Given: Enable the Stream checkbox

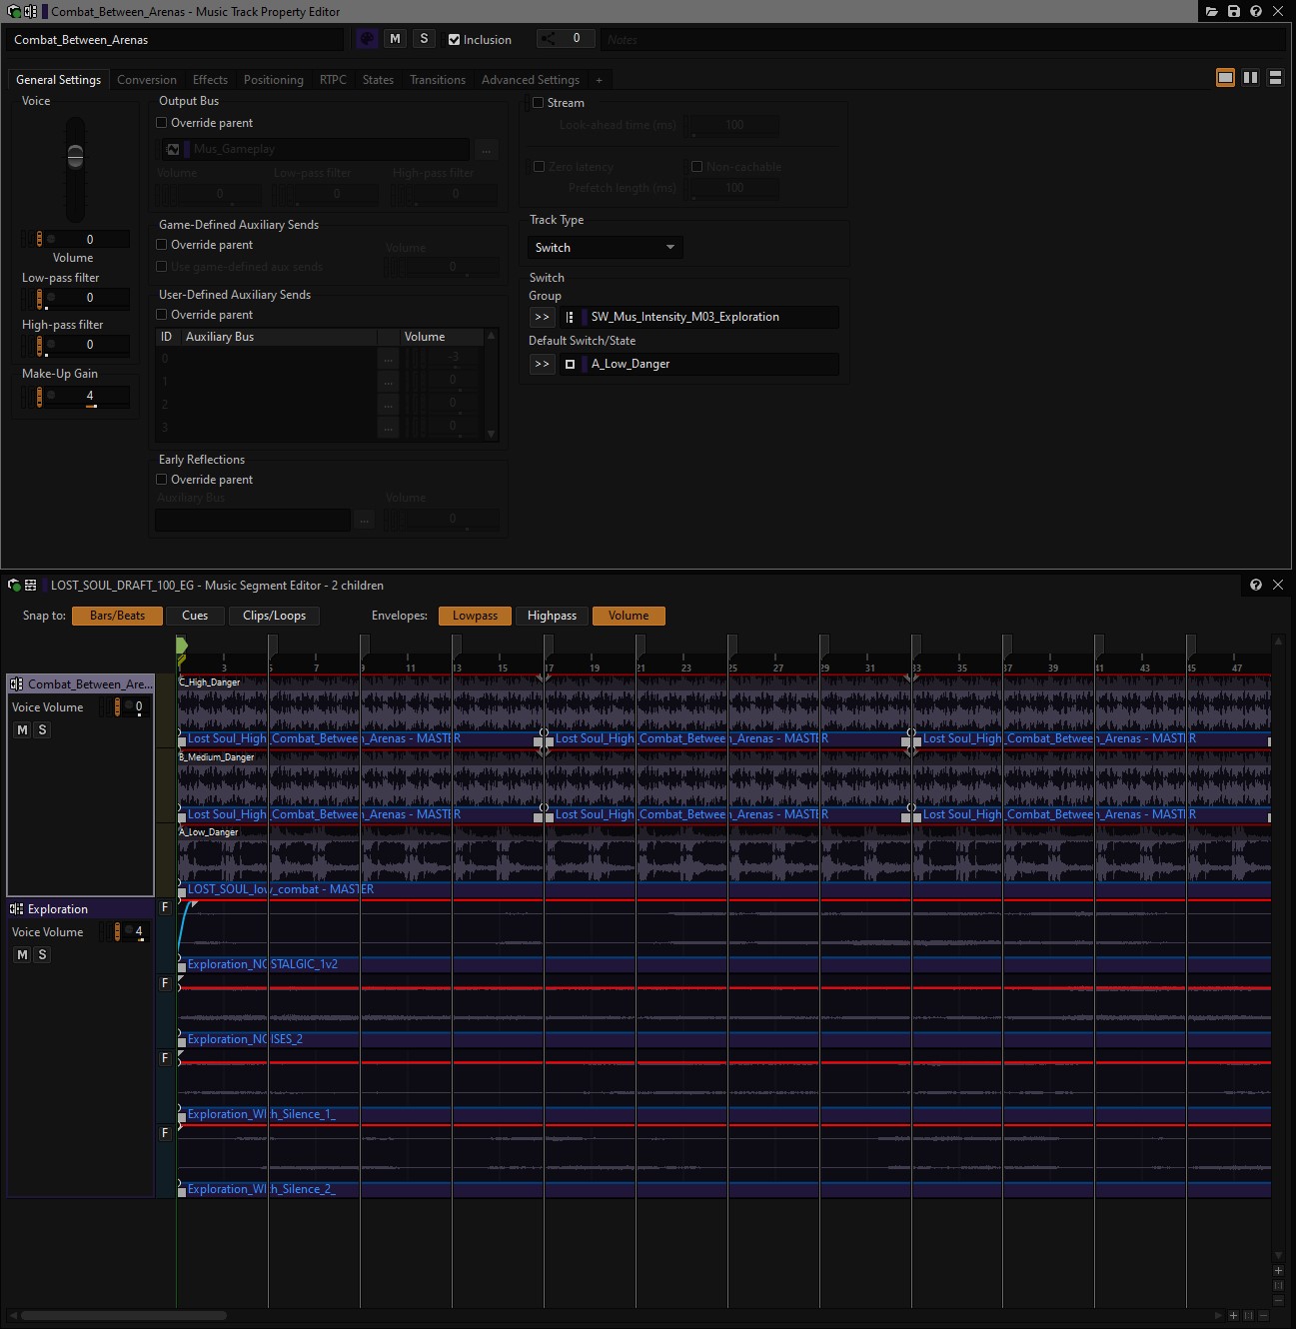Looking at the screenshot, I should 539,102.
